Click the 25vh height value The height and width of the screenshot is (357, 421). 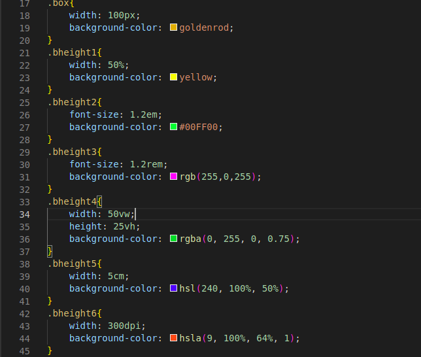pyautogui.click(x=124, y=226)
